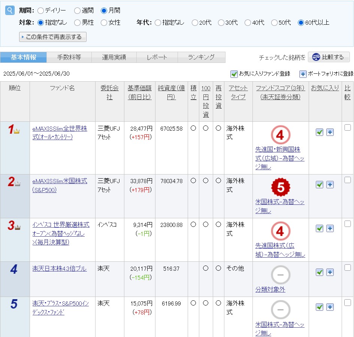Sort by 再投資 column header
354x337 pixels.
(218, 97)
